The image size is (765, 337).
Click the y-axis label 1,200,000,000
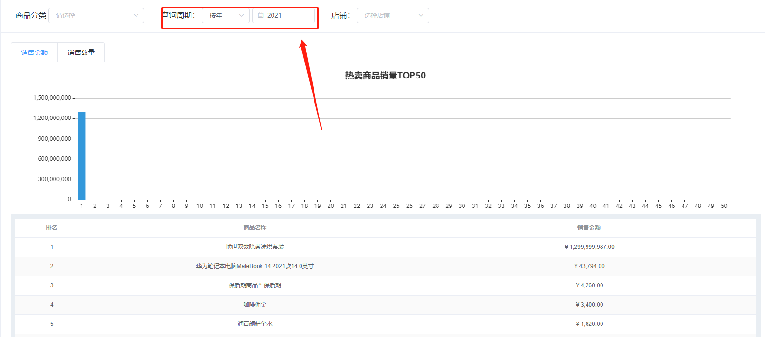[x=52, y=118]
